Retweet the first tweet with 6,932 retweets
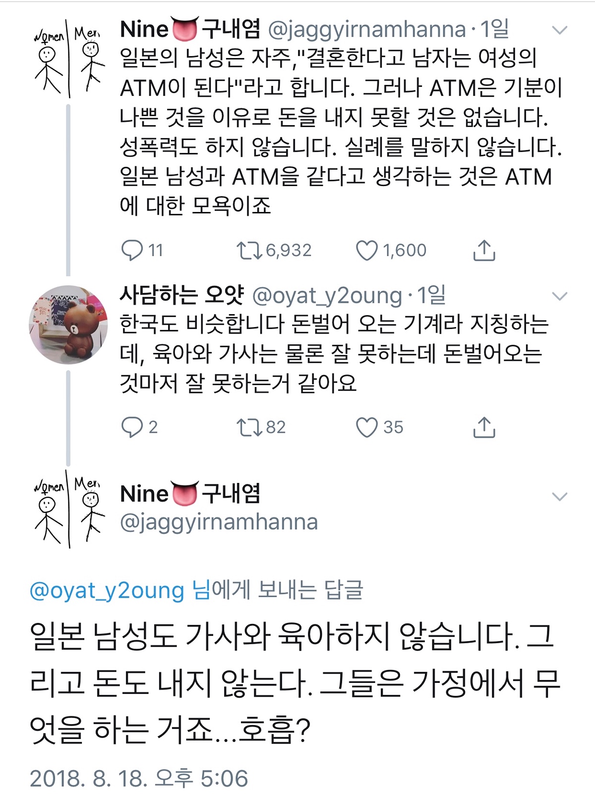Image resolution: width=595 pixels, height=809 pixels. tap(249, 250)
